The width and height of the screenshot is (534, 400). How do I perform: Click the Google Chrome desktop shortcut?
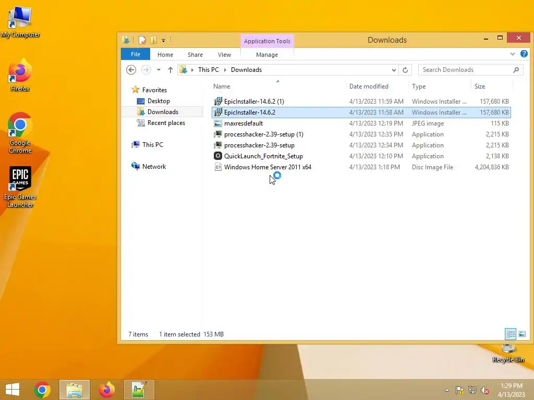[x=20, y=133]
